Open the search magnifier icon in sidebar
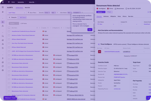This screenshot has height=101, width=151. 3,36
